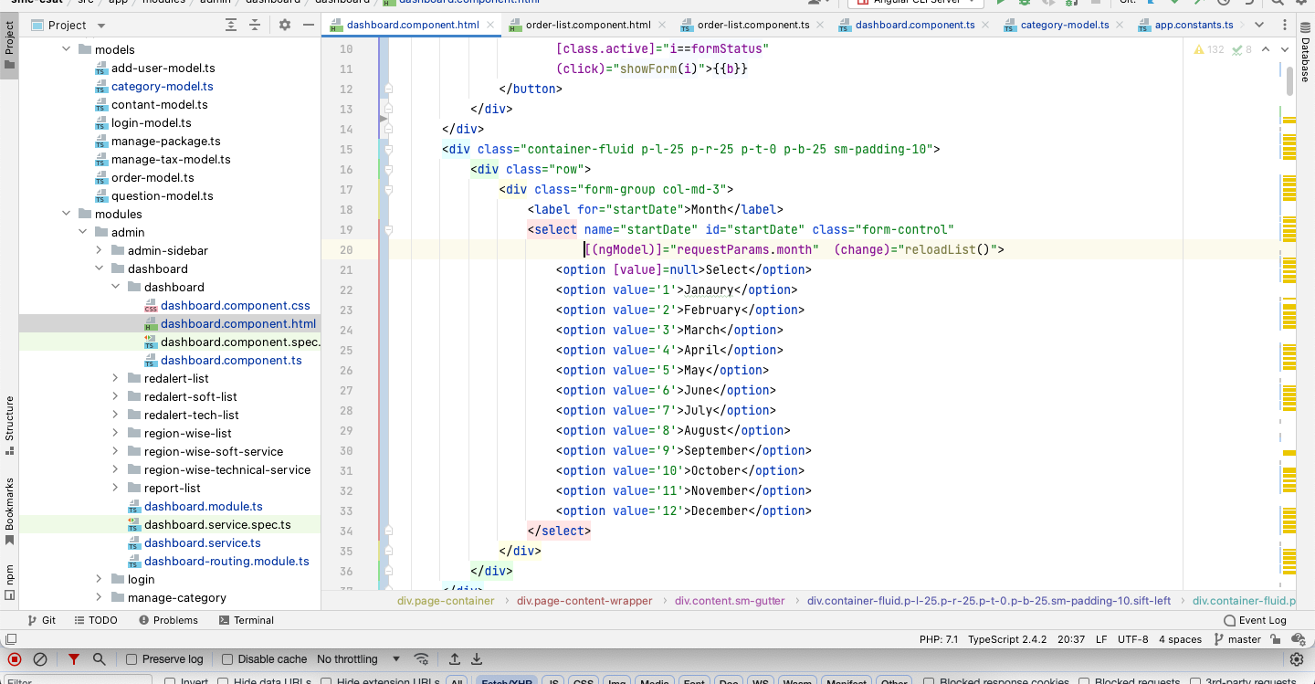
Task: Hide the Project panel with minimize icon
Action: pyautogui.click(x=308, y=26)
